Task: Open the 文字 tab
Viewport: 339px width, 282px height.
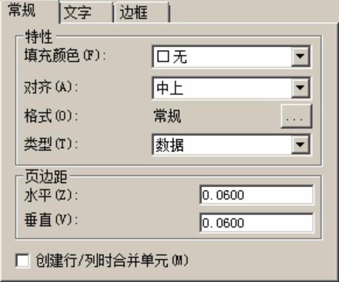Action: [85, 13]
